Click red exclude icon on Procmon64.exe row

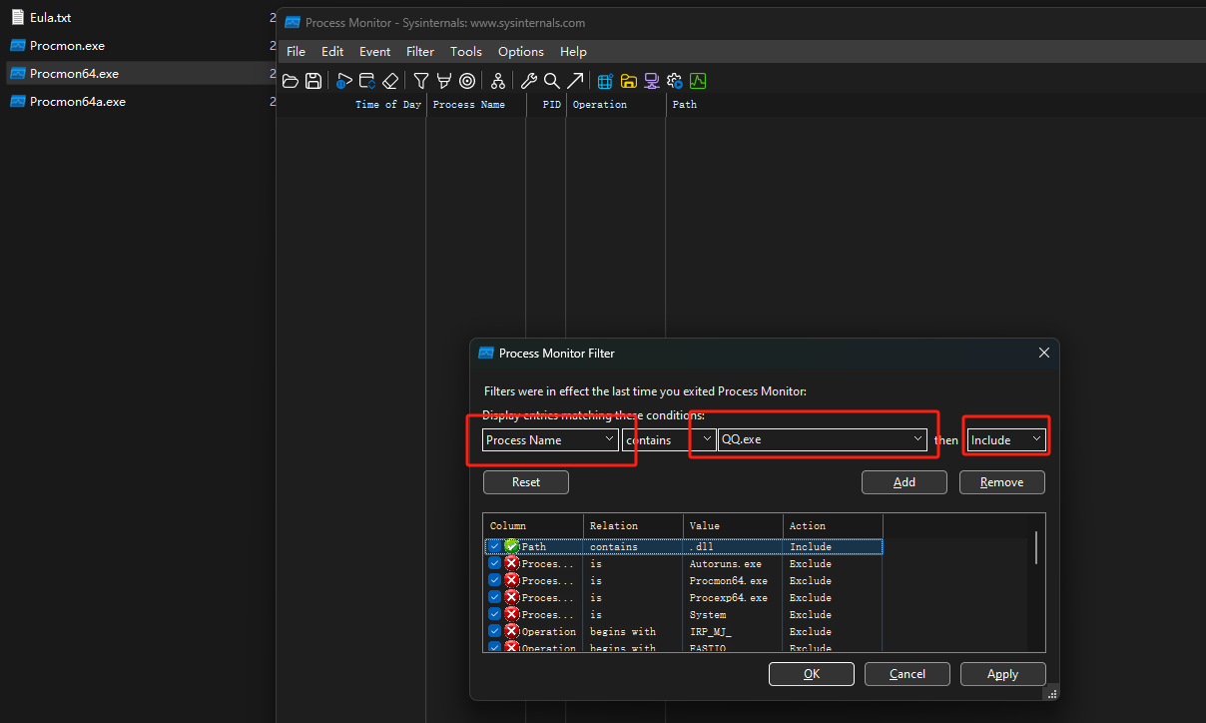point(512,580)
